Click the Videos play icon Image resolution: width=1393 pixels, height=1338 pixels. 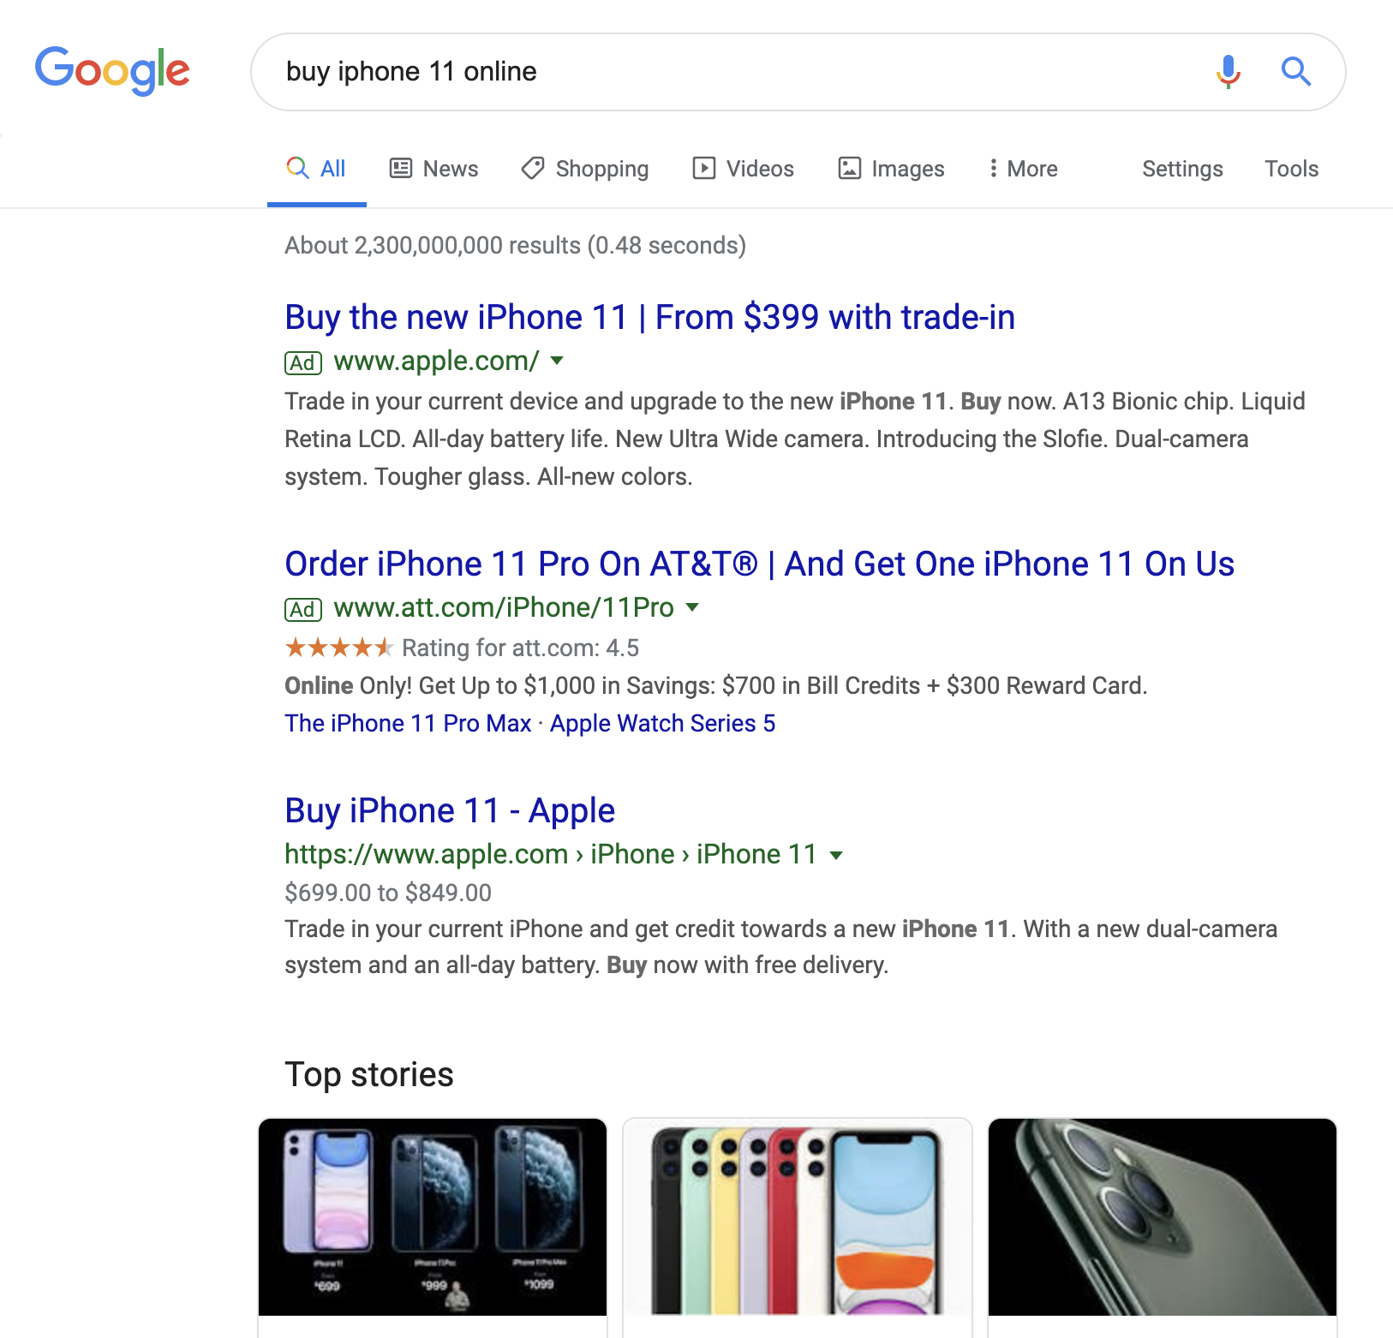click(x=702, y=168)
